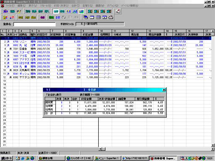
Task: Click the yen mark with arrows icon
Action: (x=5, y=17)
